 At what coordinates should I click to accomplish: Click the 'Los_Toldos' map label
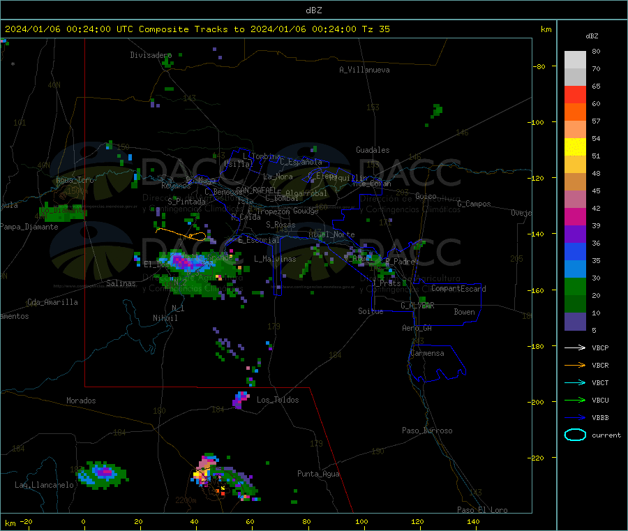click(x=278, y=400)
